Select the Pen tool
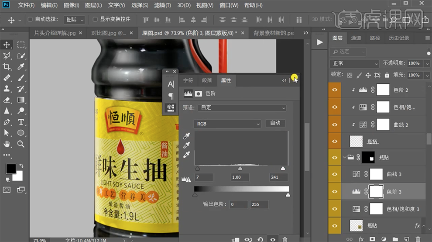This screenshot has height=242, width=432. click(7, 122)
